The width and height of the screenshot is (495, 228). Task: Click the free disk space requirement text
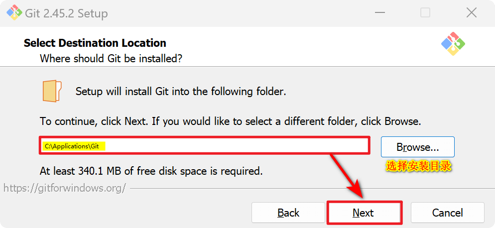click(151, 171)
